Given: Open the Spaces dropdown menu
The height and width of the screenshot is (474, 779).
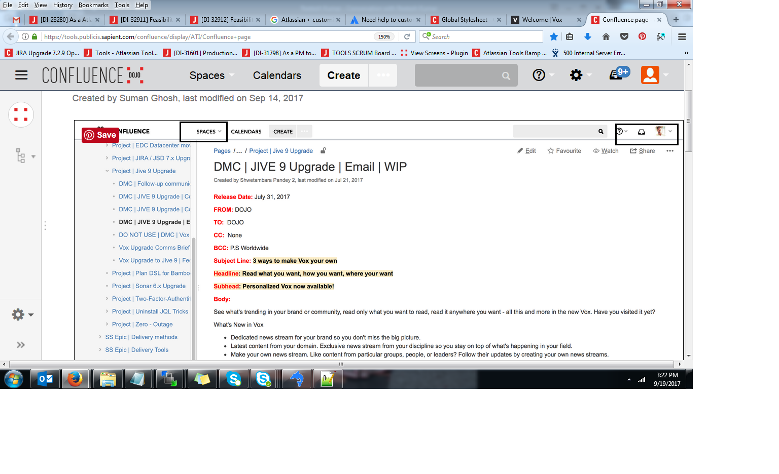Looking at the screenshot, I should click(212, 75).
